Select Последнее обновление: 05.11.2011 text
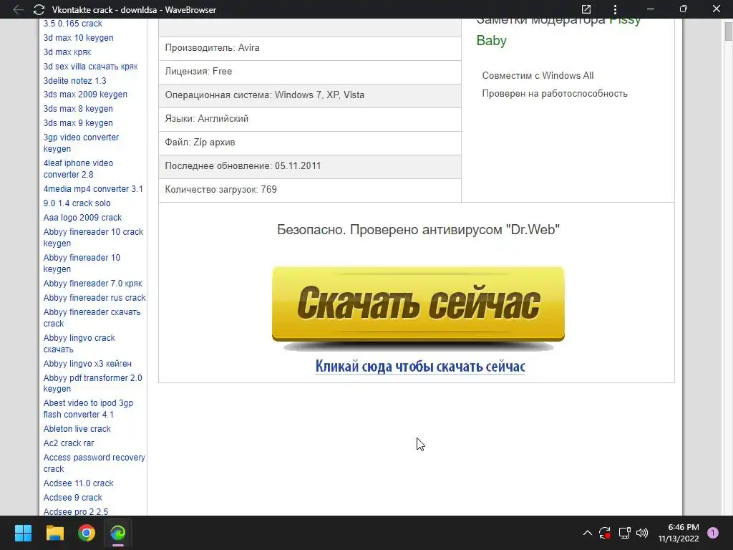Image resolution: width=733 pixels, height=550 pixels. (243, 166)
